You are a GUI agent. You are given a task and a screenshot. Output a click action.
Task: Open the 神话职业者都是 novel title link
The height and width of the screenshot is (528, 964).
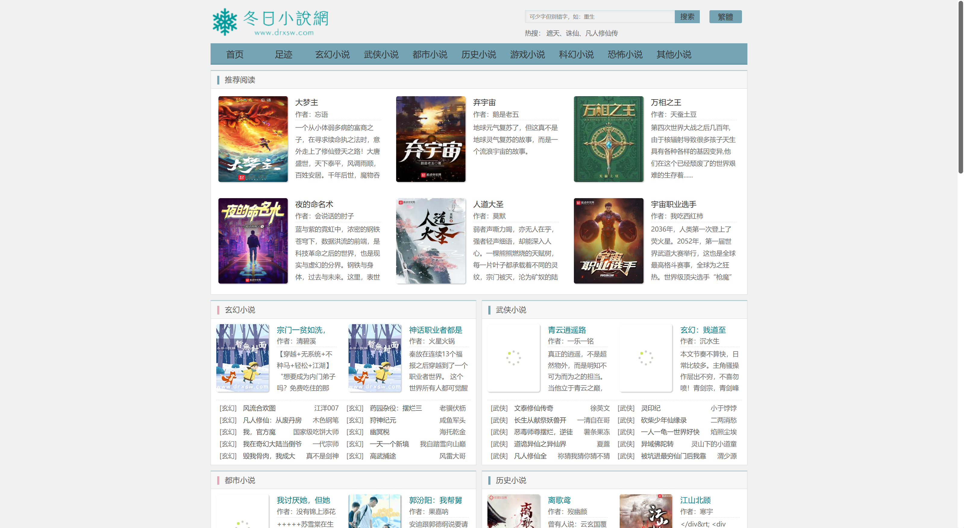point(435,330)
